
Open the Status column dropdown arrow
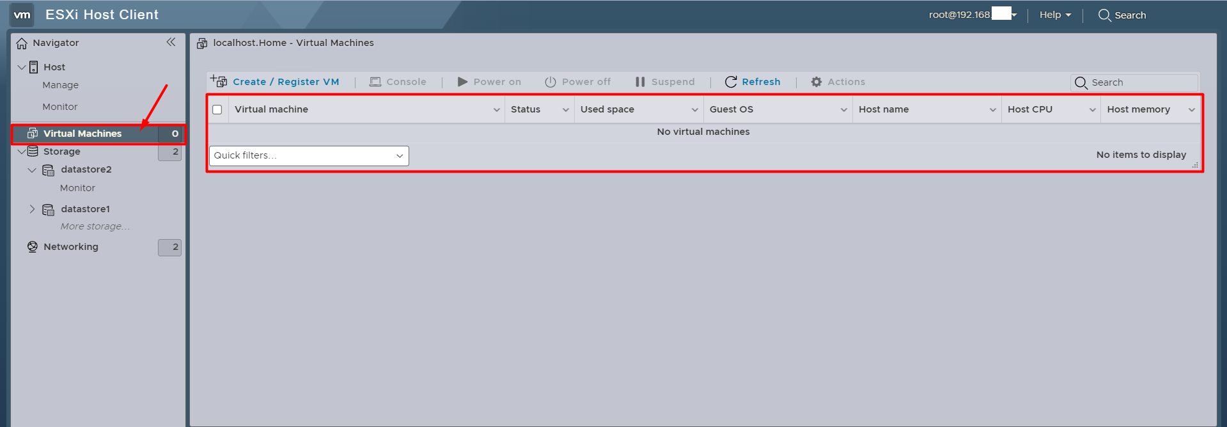[566, 110]
